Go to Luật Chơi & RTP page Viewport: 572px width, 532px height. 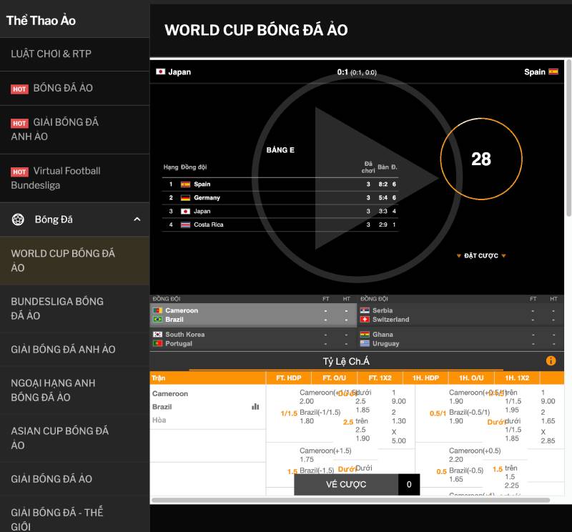point(51,54)
